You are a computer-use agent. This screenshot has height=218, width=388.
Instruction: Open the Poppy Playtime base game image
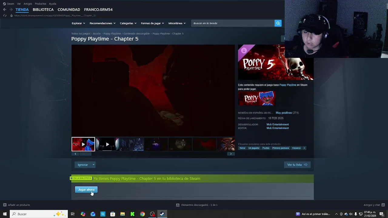[x=256, y=98]
